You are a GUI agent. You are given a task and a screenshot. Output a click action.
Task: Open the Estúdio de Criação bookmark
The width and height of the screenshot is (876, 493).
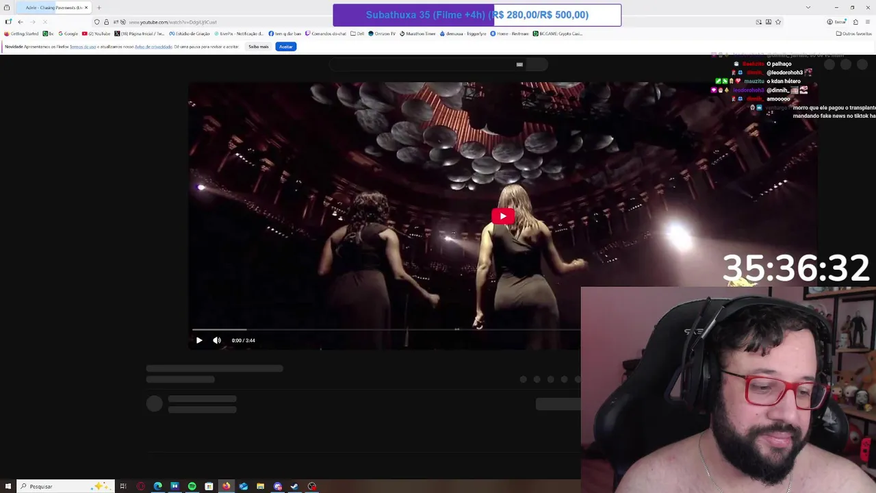pyautogui.click(x=190, y=34)
